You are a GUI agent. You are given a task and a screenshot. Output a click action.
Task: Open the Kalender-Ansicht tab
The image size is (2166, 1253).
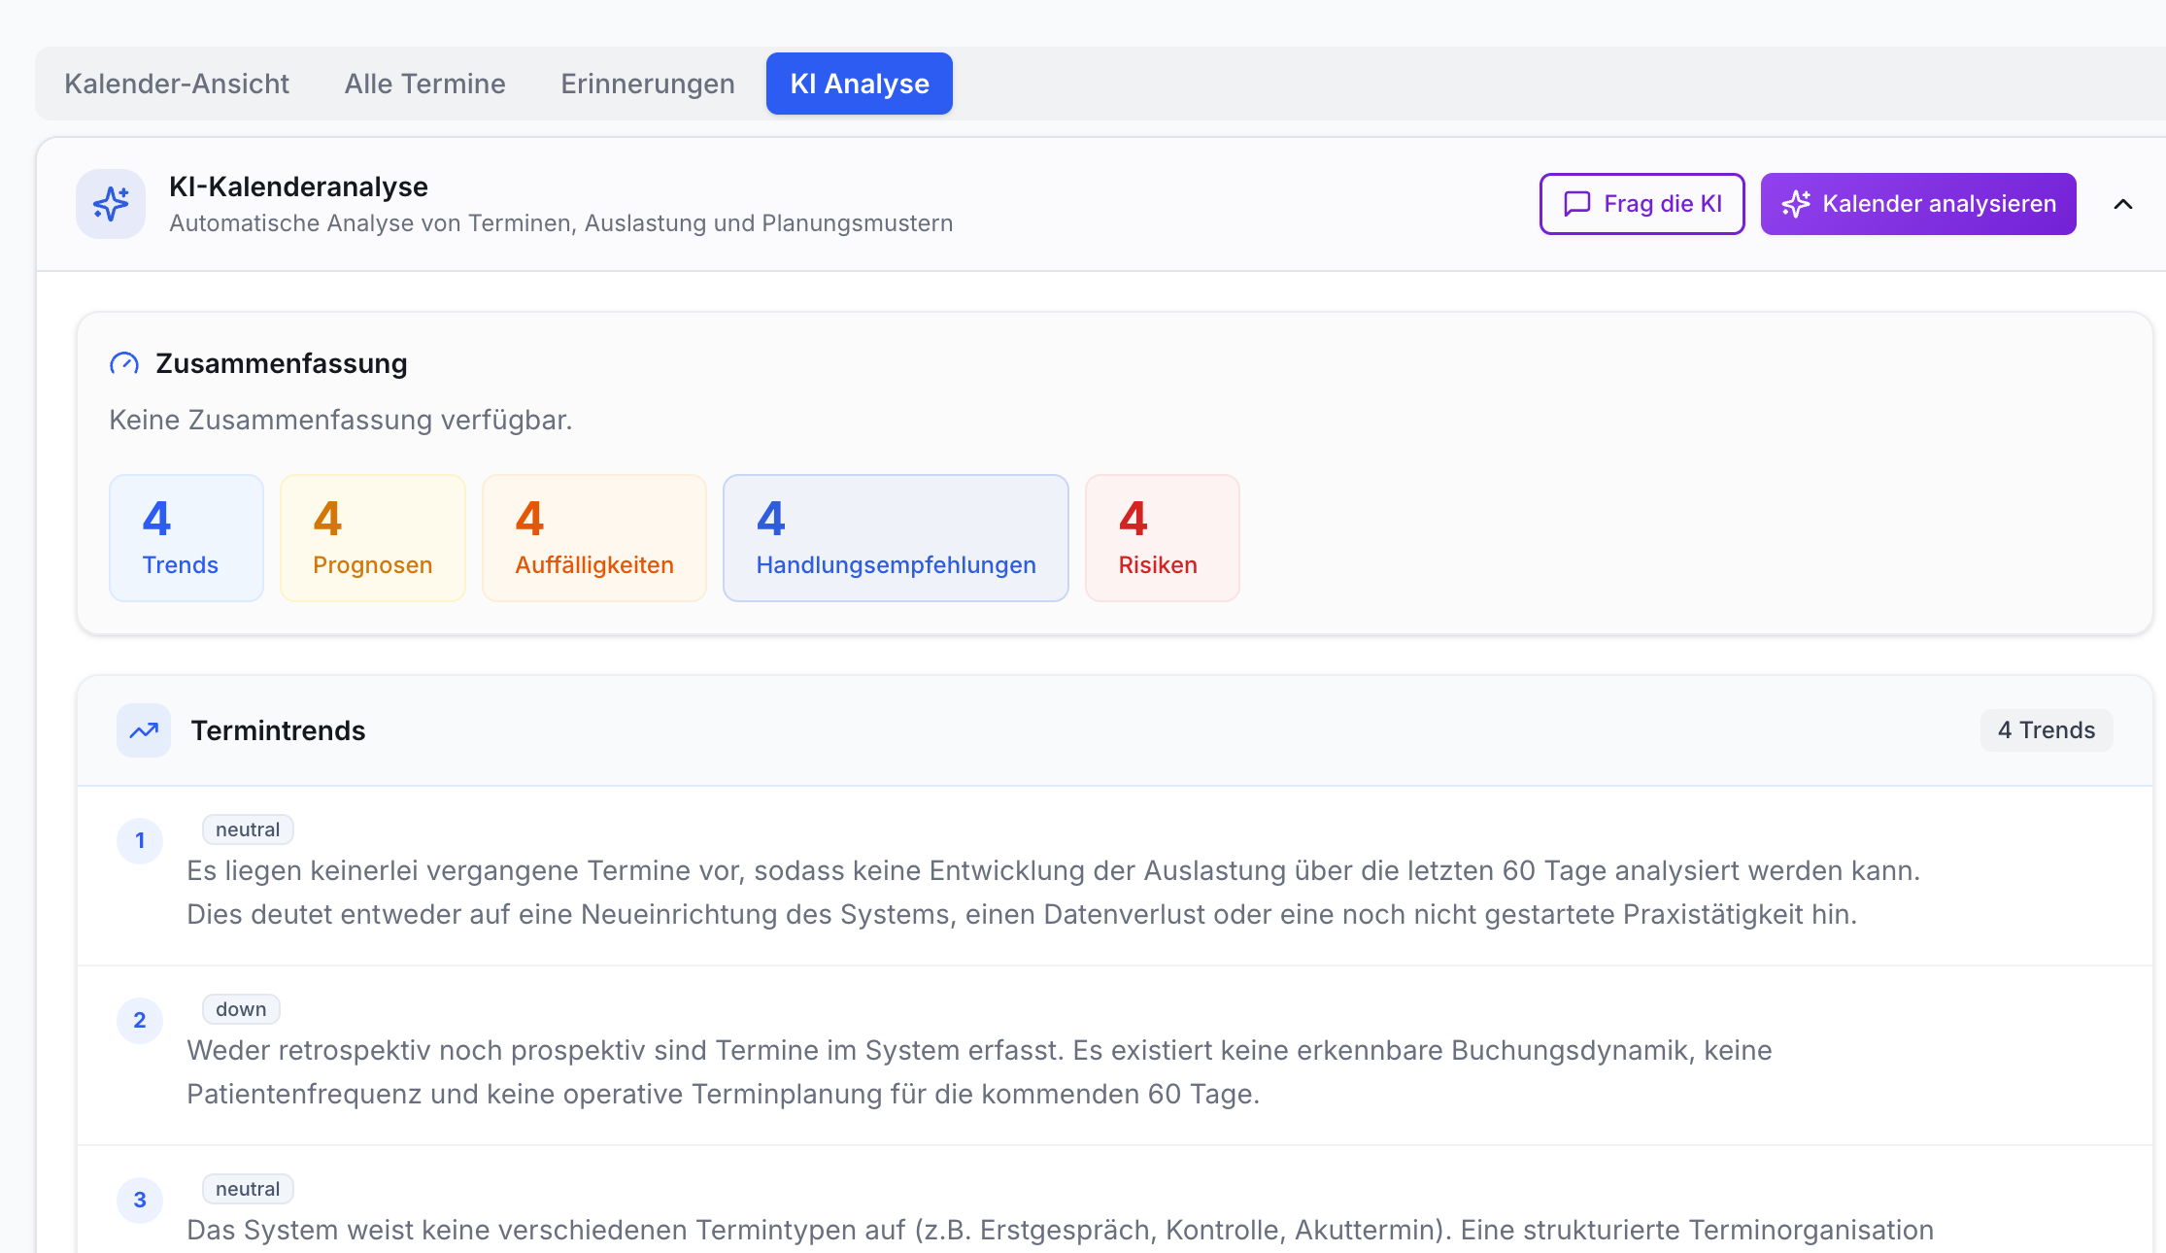[x=177, y=84]
